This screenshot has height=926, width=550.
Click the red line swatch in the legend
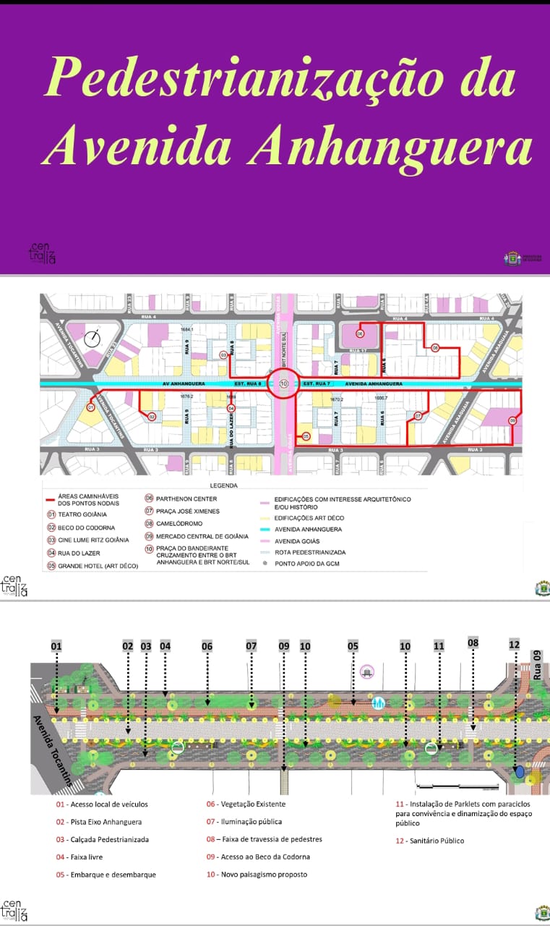[x=49, y=501]
